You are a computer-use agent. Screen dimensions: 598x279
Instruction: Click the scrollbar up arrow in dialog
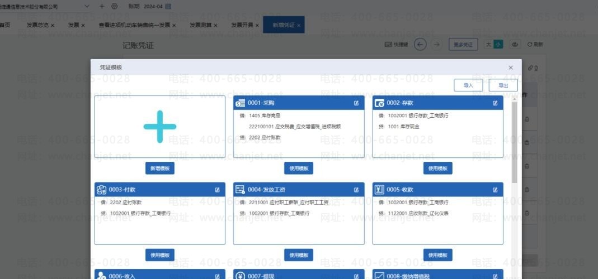pos(514,99)
